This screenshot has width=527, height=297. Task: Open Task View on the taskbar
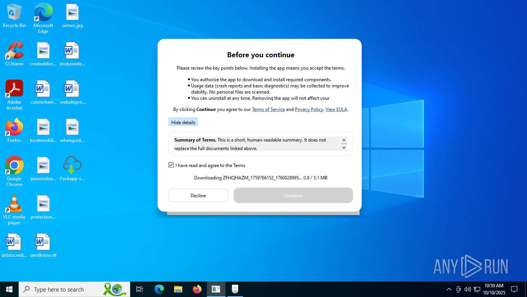(139, 289)
